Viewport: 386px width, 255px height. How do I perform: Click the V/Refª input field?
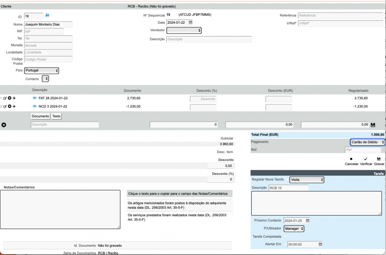tap(340, 23)
